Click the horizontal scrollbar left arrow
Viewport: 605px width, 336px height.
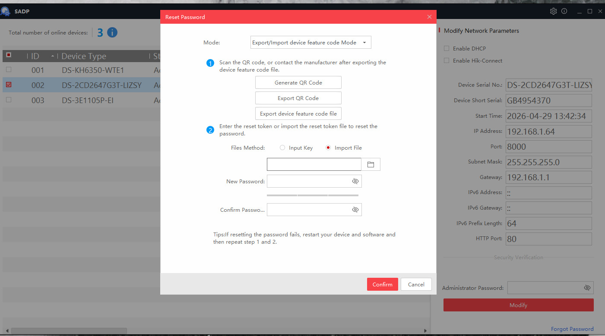coord(6,331)
